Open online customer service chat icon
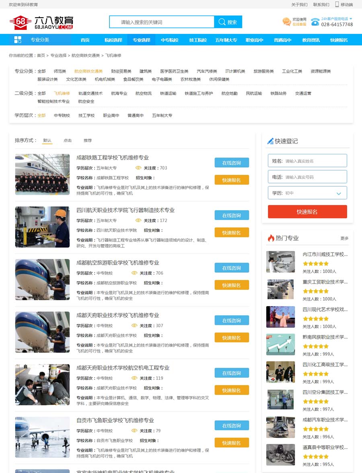 [287, 22]
